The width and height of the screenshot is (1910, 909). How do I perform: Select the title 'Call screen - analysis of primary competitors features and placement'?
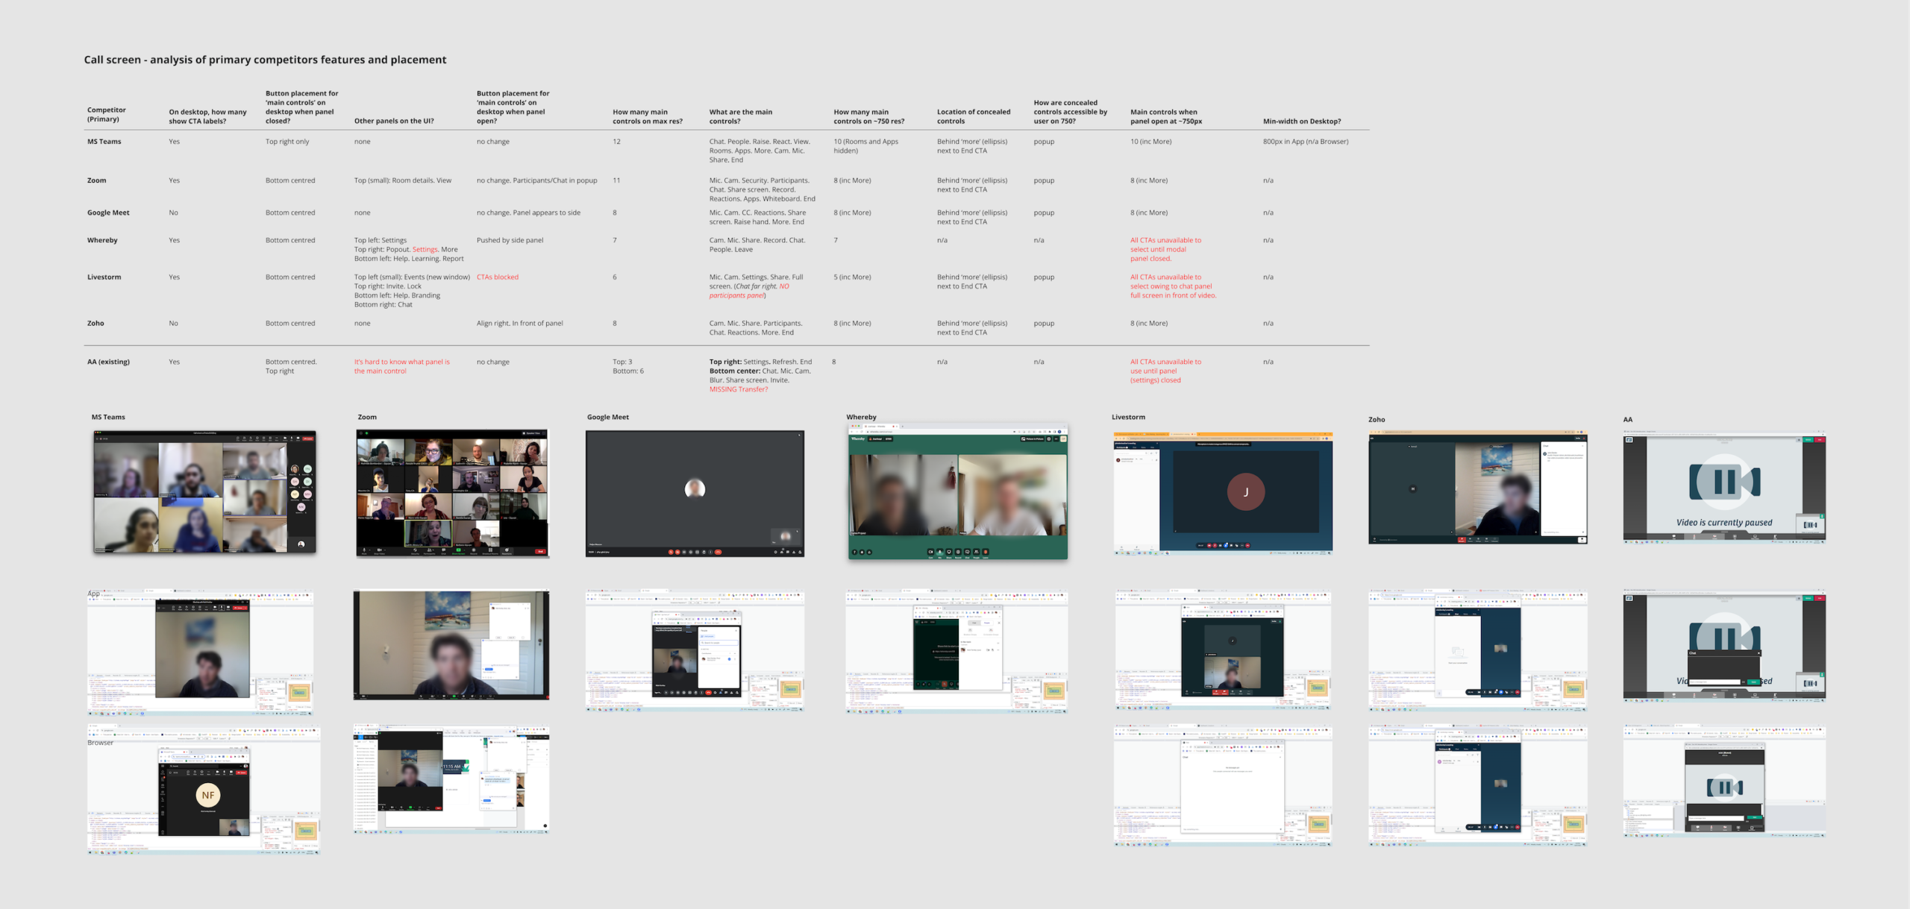265,60
